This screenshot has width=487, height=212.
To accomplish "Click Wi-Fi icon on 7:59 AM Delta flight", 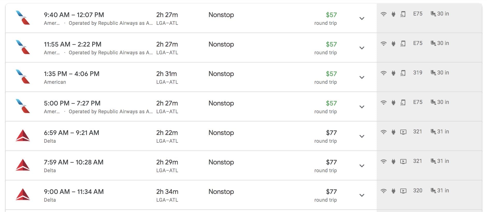I will [384, 161].
